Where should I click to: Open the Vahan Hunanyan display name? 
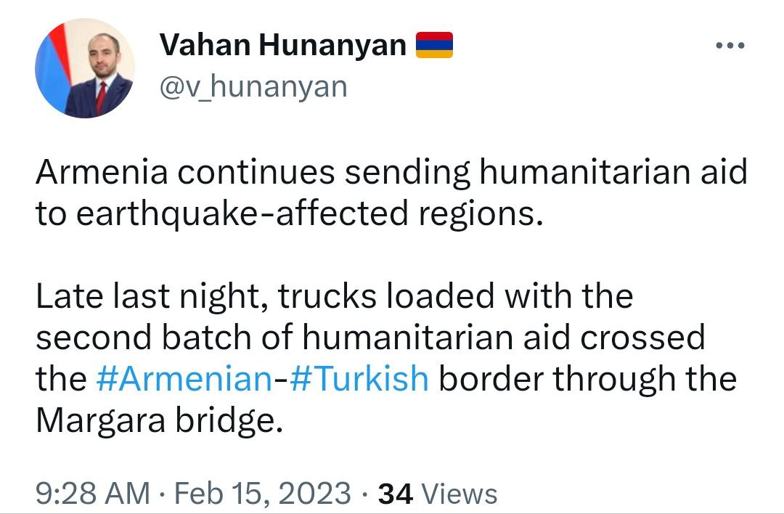[x=283, y=44]
